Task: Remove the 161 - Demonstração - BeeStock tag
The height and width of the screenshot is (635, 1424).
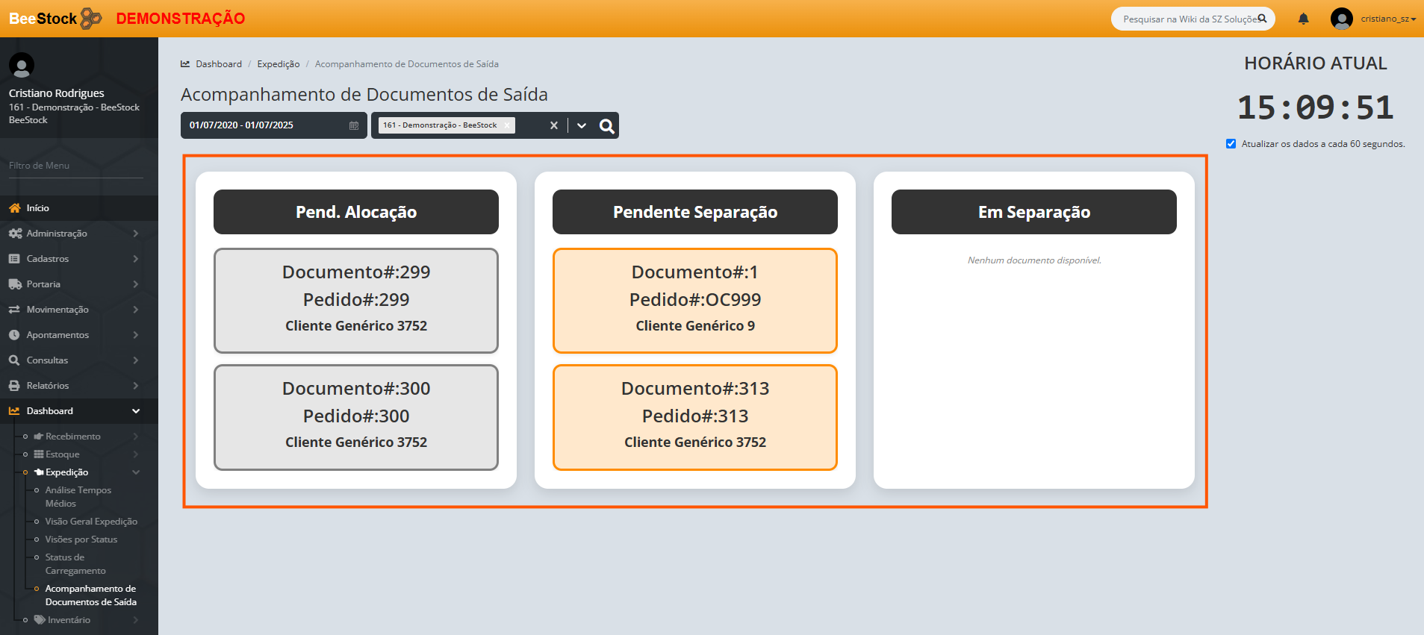Action: click(506, 125)
